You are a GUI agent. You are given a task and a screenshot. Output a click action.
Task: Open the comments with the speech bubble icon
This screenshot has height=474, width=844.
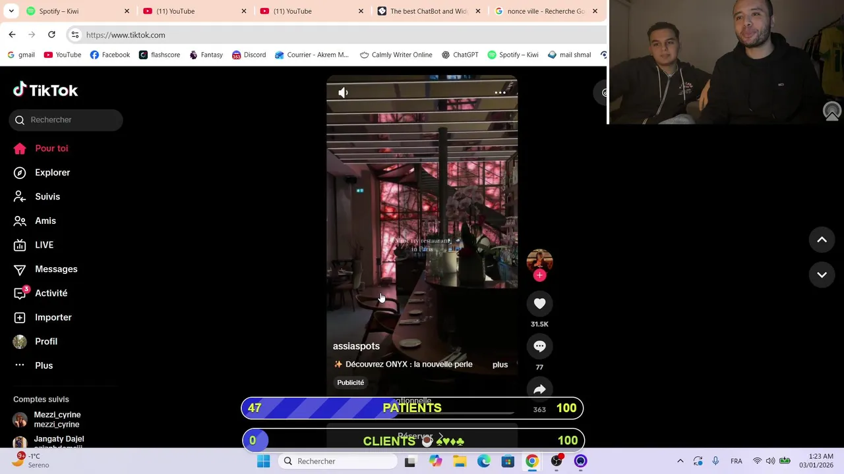(x=539, y=346)
